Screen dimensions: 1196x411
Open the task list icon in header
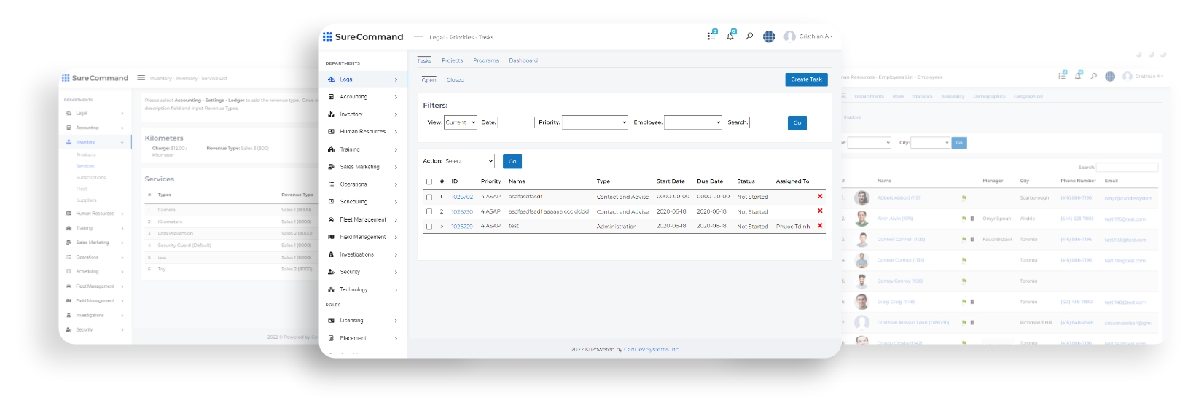pos(711,36)
